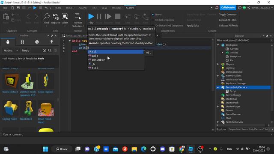
Task: Collapse the Workspace tree node
Action: [218, 45]
